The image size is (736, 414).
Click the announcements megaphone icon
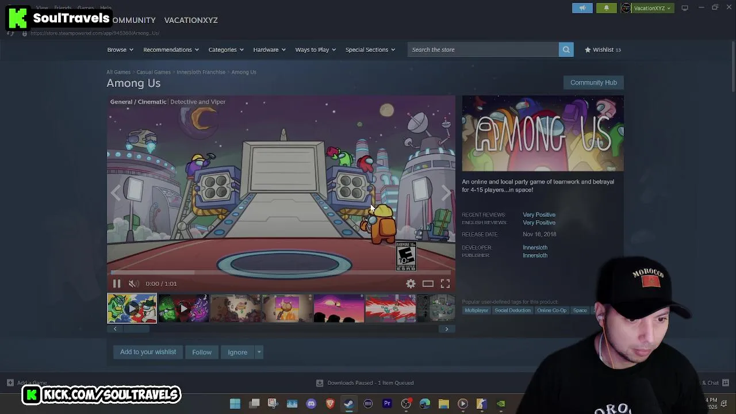click(582, 8)
